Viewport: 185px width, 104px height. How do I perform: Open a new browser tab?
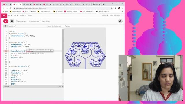point(104,5)
